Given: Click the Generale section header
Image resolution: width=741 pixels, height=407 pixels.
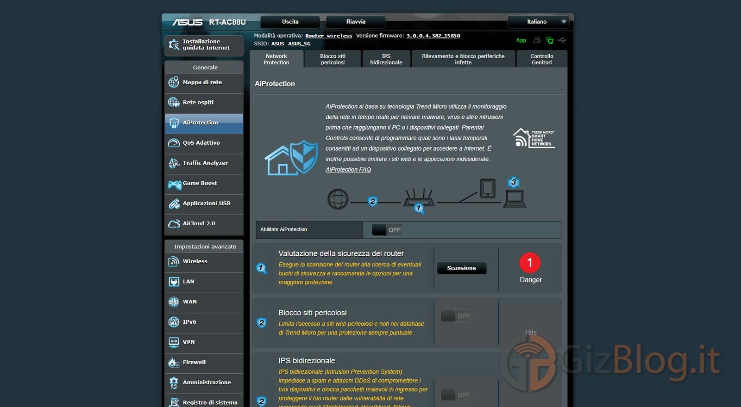Looking at the screenshot, I should (204, 68).
